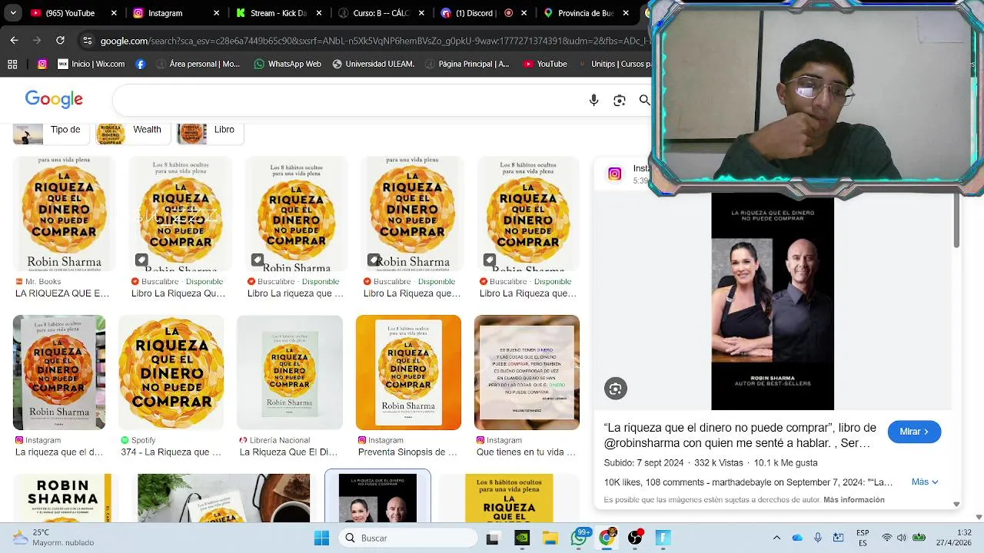Open the weather widget 25°C
984x553 pixels.
pos(54,538)
